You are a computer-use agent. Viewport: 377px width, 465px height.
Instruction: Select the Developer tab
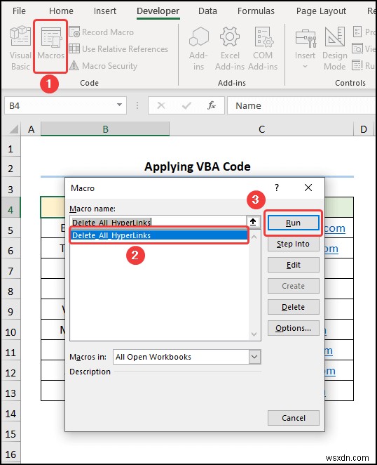(158, 11)
